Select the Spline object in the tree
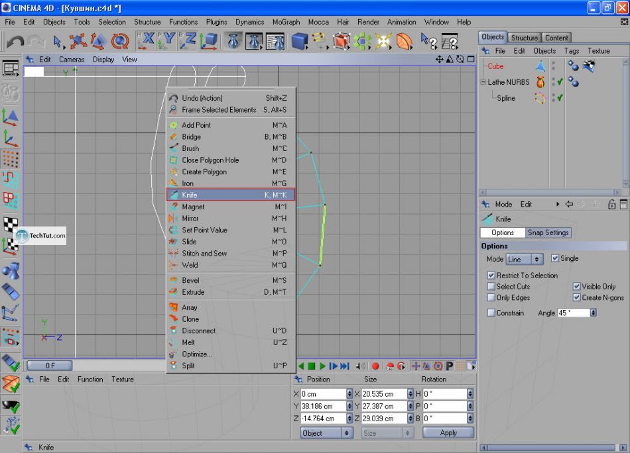Screen dimensions: 630x453 506,98
